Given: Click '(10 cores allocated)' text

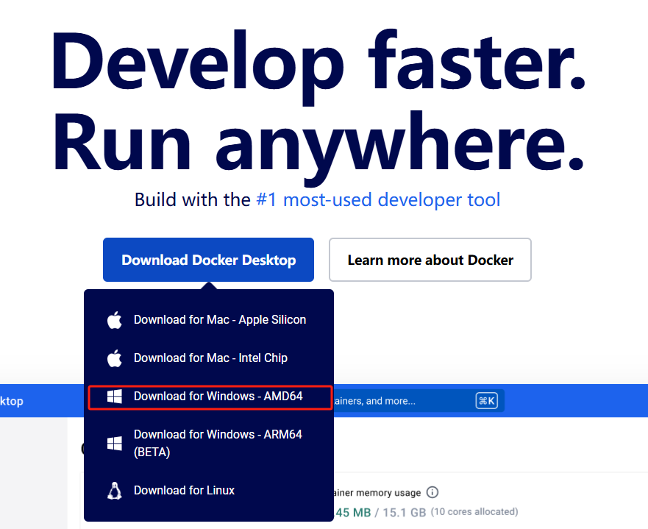Looking at the screenshot, I should click(x=474, y=511).
